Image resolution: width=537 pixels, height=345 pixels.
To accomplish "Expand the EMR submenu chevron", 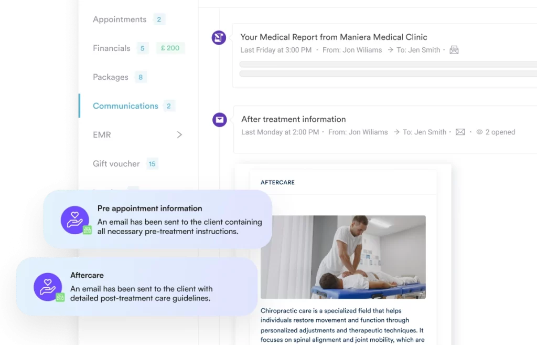I will 179,135.
